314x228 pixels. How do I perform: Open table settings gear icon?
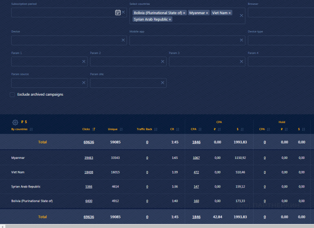point(15,122)
